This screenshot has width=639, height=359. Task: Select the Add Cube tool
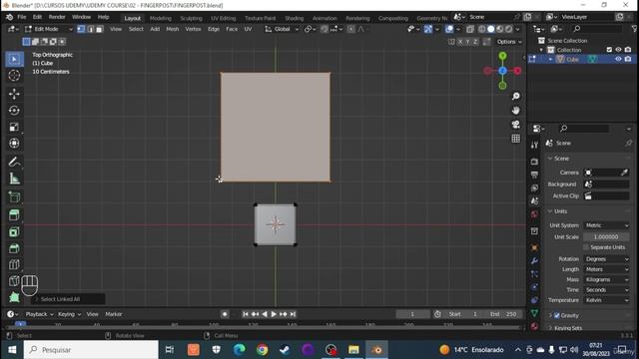[14, 197]
